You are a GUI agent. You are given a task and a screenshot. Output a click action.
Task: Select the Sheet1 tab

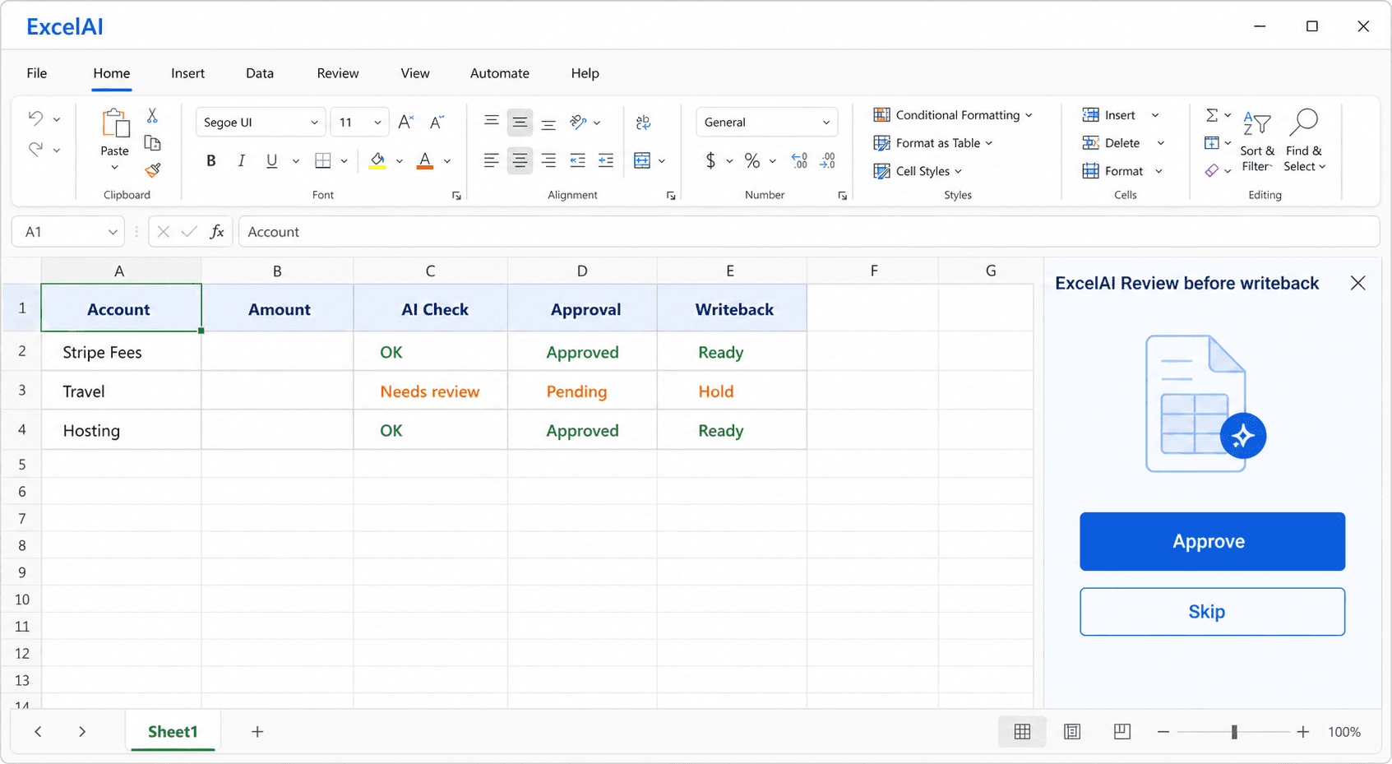(173, 732)
